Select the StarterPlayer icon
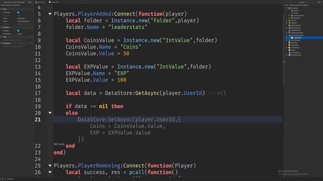The width and height of the screenshot is (323, 181). click(x=289, y=48)
